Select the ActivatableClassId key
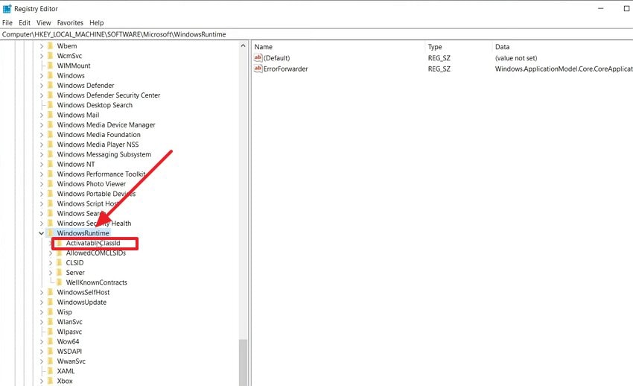 coord(93,243)
